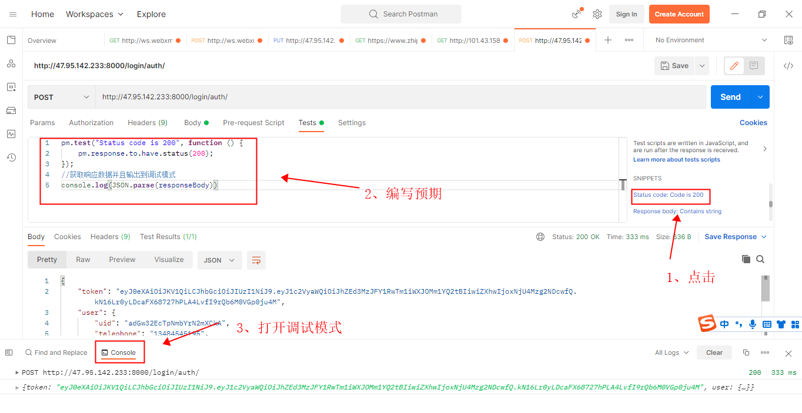Select the Preview response view

coord(122,260)
